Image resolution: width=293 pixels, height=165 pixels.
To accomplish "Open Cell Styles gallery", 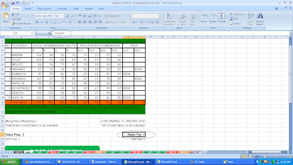I will tap(192, 19).
